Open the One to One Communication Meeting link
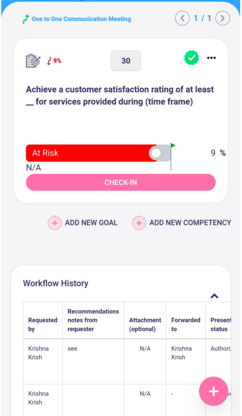Screen dimensions: 242x416 [x=81, y=19]
